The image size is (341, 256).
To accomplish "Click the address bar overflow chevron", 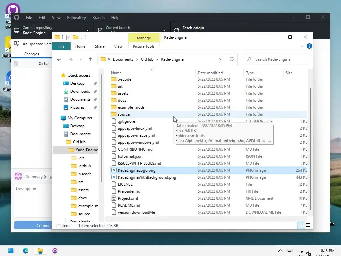I will pos(109,59).
